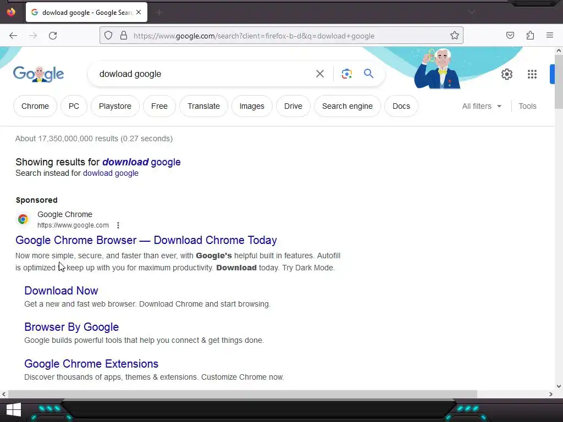Click the 'Sponsored' label
Screen dimensions: 563x422
37,200
